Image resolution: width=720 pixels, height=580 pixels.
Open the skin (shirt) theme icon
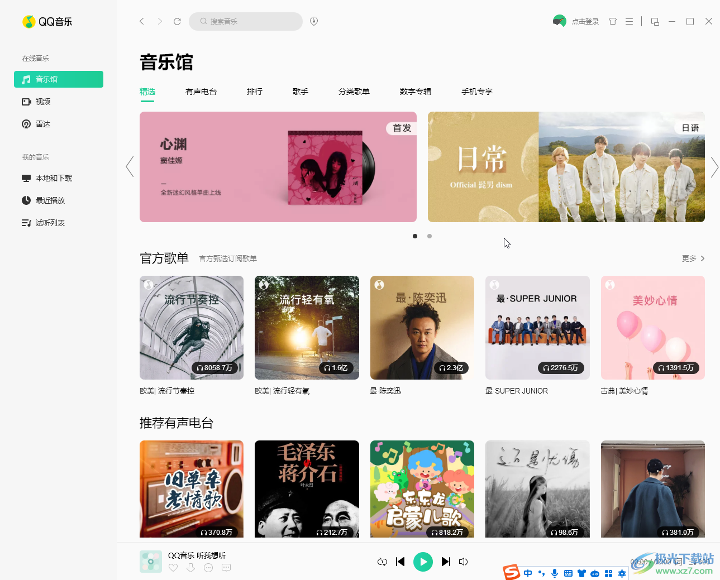click(x=613, y=21)
